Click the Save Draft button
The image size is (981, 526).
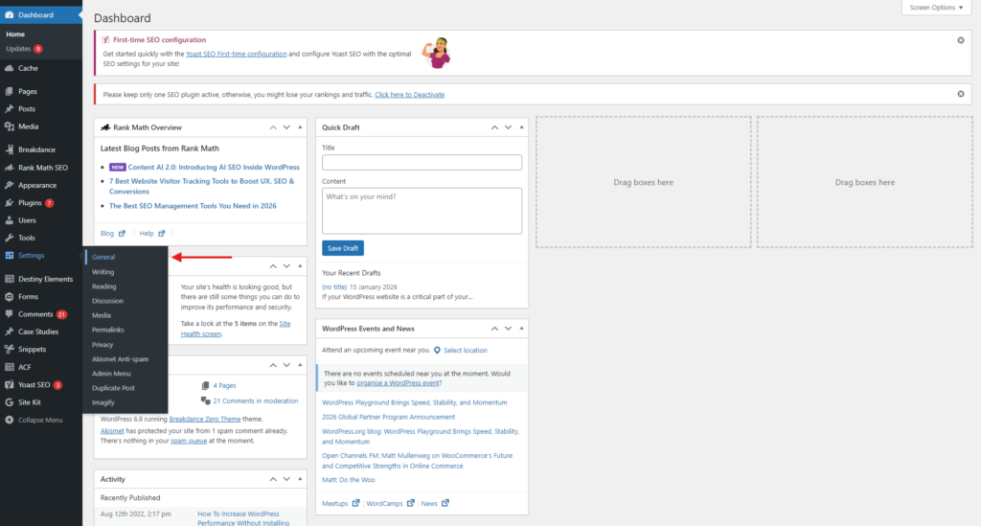click(x=343, y=248)
